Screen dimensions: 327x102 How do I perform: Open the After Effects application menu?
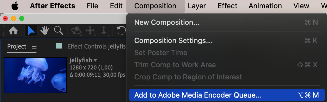(52, 6)
